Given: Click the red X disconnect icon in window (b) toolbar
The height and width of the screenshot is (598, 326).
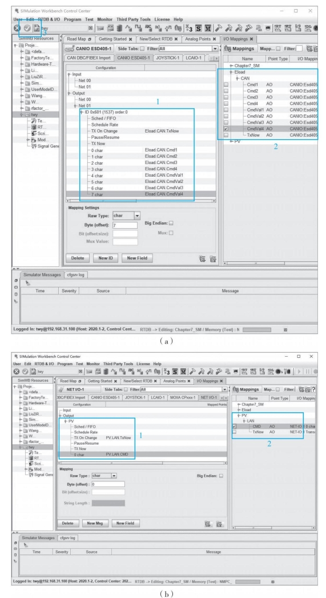Looking at the screenshot, I should (17, 372).
